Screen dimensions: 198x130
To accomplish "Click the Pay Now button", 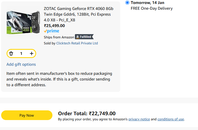I will point(27,115).
